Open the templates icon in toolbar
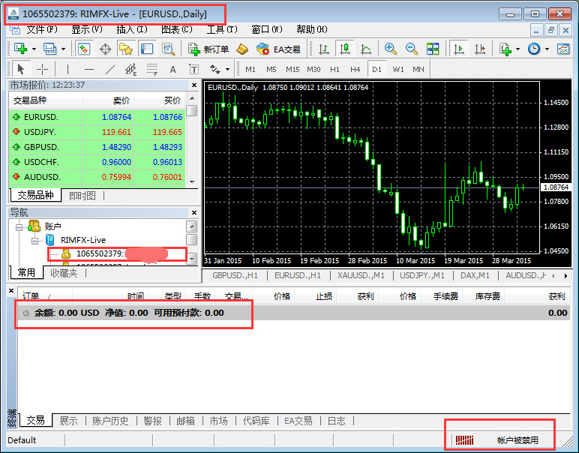579x453 pixels. point(563,49)
